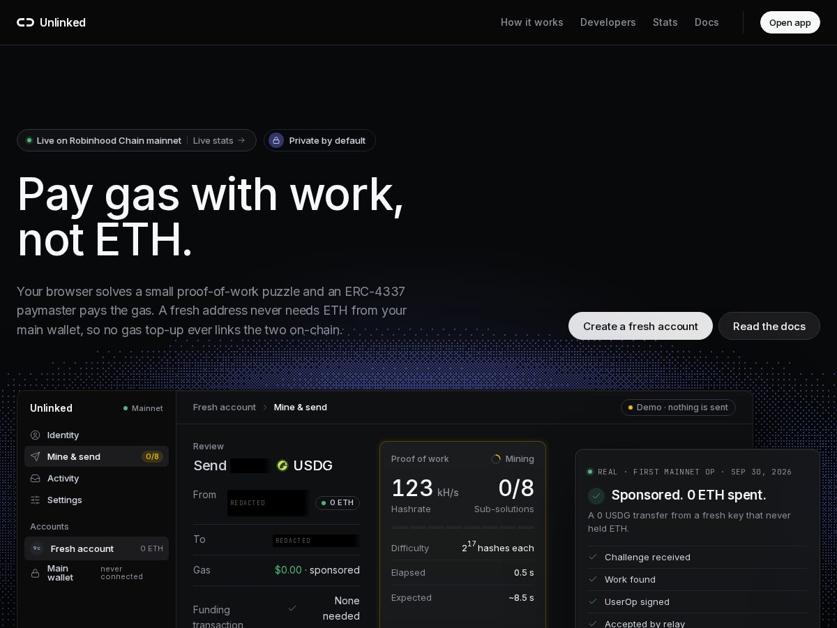Viewport: 837px width, 628px height.
Task: Click the Fresh account avatar icon
Action: (x=37, y=548)
